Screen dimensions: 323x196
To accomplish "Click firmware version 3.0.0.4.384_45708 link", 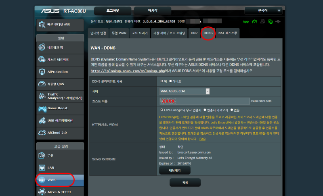I will pyautogui.click(x=159, y=21).
